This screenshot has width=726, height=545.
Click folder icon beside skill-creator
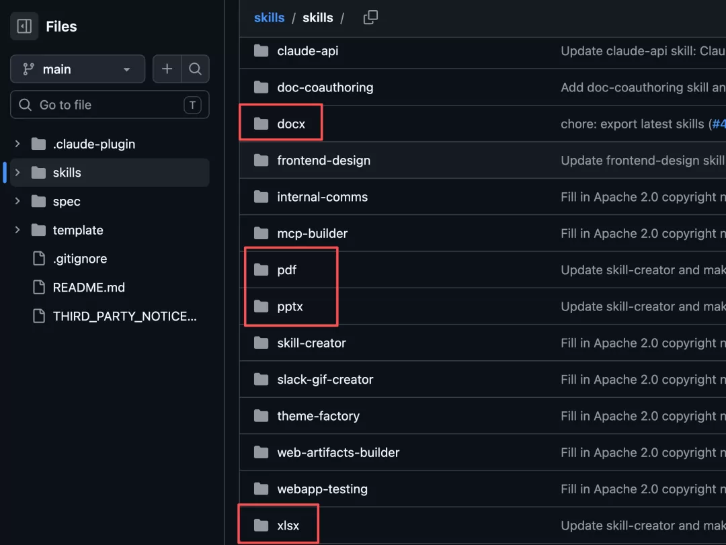coord(261,343)
